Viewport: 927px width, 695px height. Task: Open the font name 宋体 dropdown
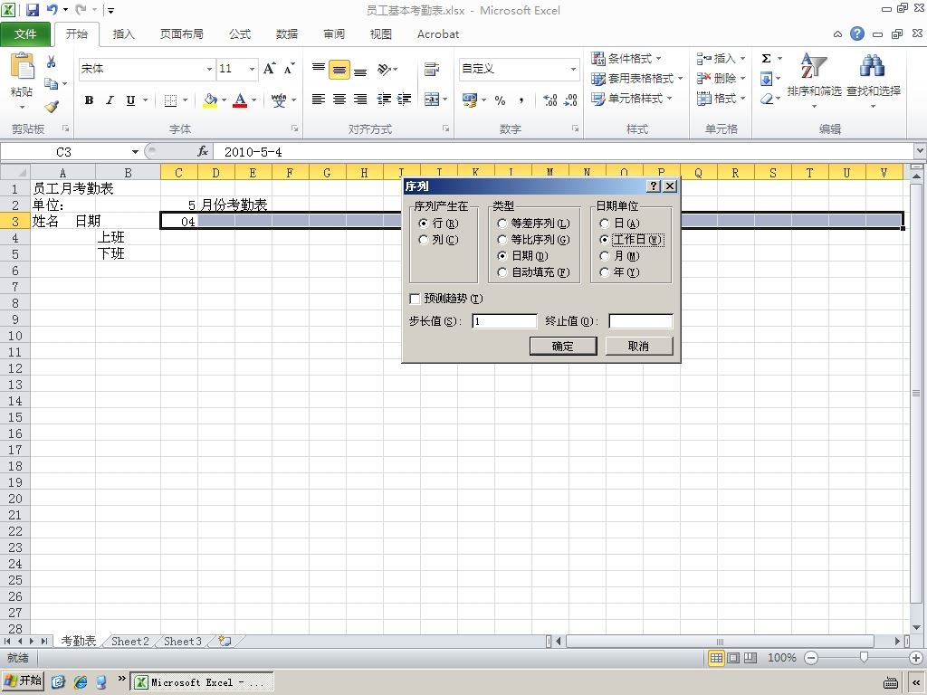pos(209,69)
